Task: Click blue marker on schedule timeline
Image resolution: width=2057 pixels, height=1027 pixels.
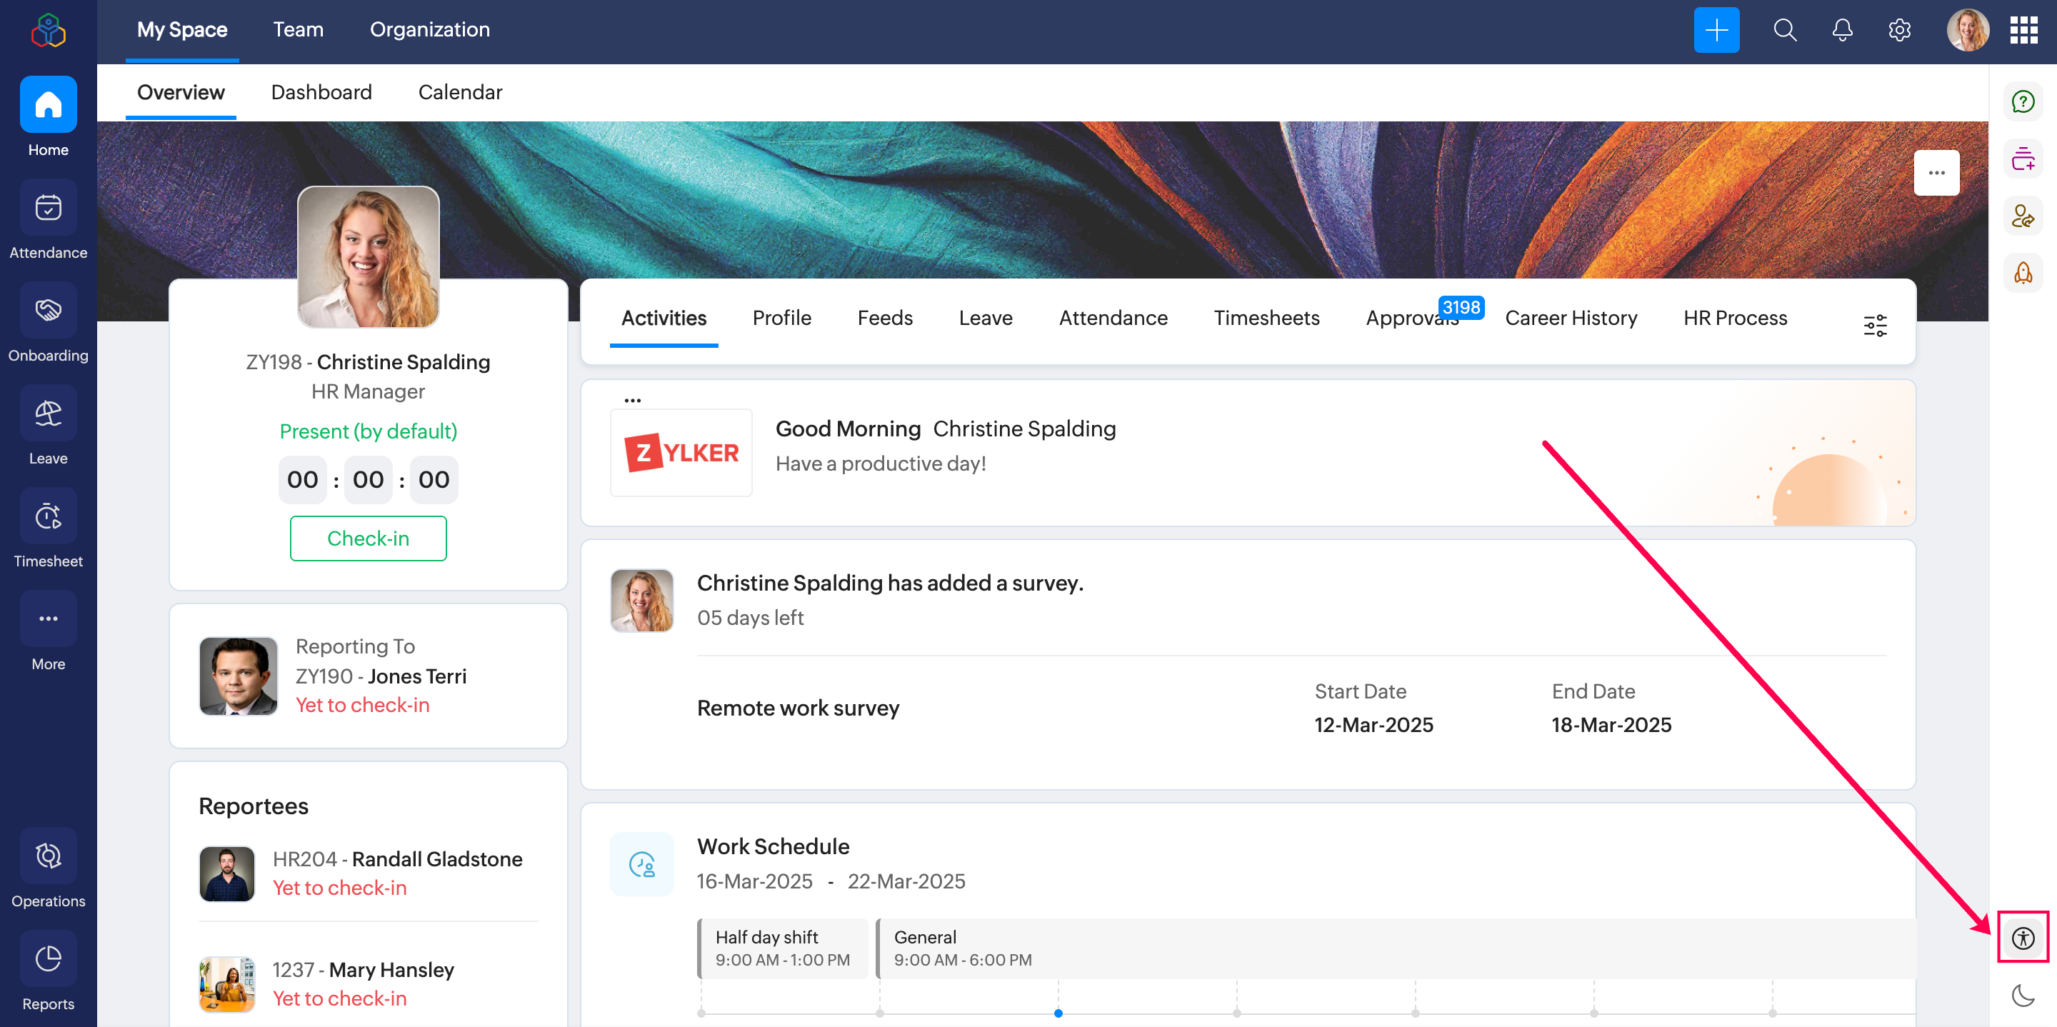Action: tap(1058, 1013)
